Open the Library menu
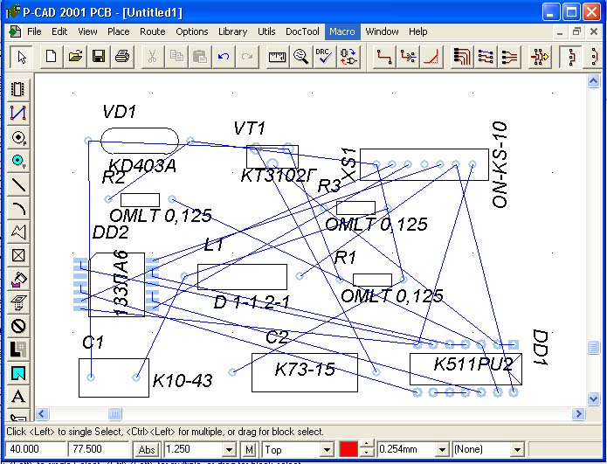This screenshot has width=607, height=464. (232, 31)
